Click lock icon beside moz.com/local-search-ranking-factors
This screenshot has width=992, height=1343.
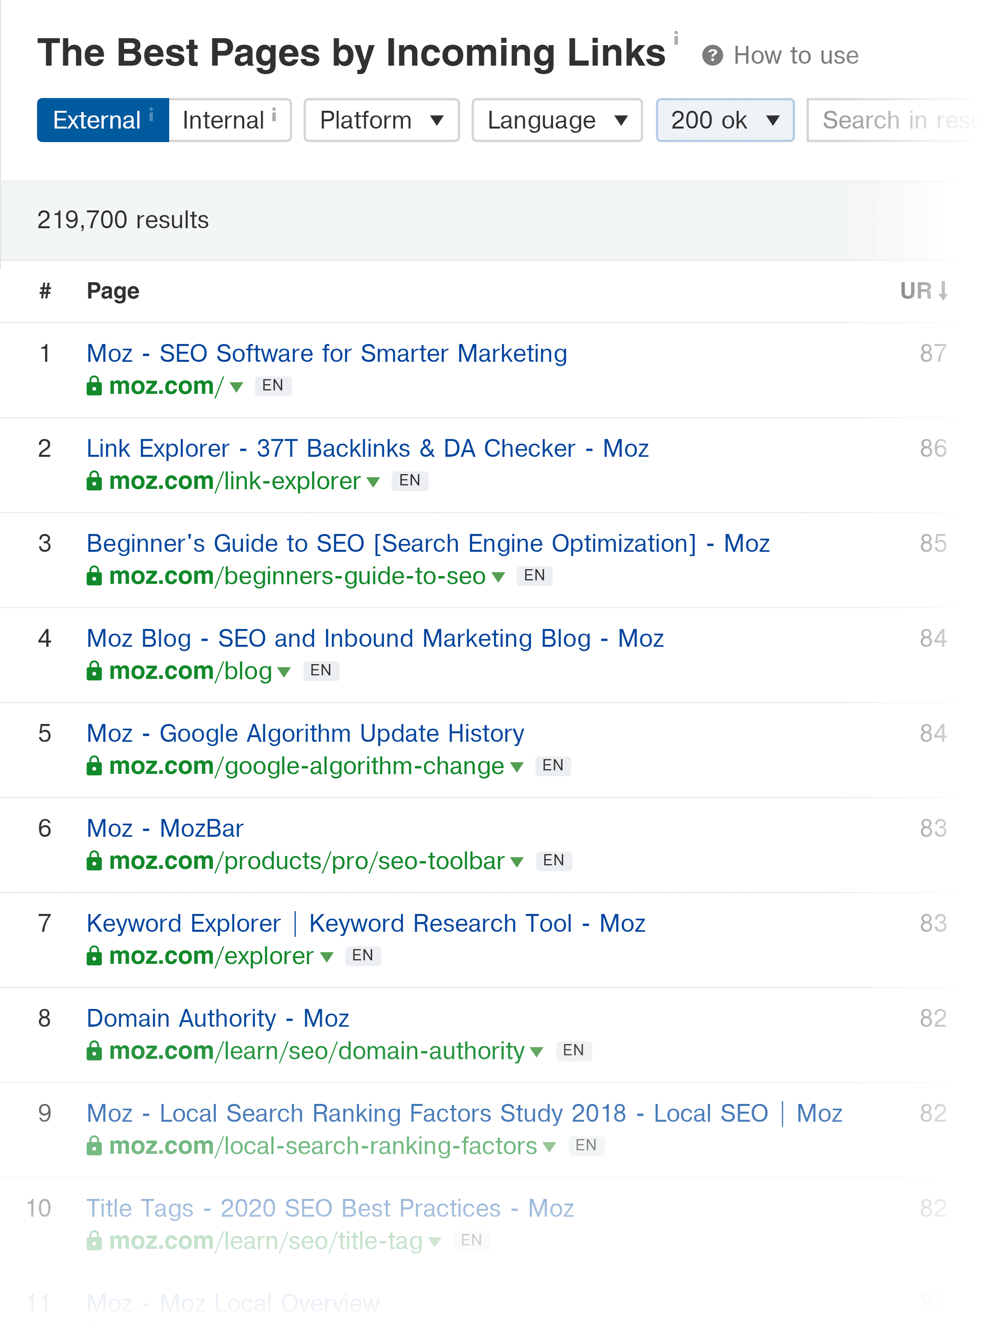click(x=94, y=1145)
